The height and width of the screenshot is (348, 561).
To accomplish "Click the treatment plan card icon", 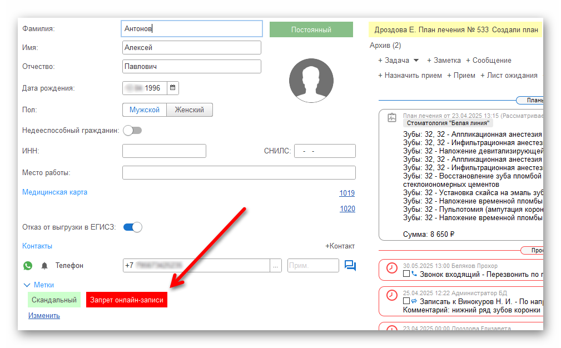I will pyautogui.click(x=392, y=117).
